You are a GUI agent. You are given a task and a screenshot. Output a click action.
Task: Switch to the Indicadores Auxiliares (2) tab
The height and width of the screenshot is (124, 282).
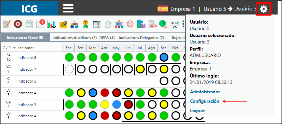74,38
